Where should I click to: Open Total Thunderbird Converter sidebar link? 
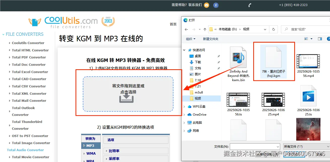coord(27,125)
